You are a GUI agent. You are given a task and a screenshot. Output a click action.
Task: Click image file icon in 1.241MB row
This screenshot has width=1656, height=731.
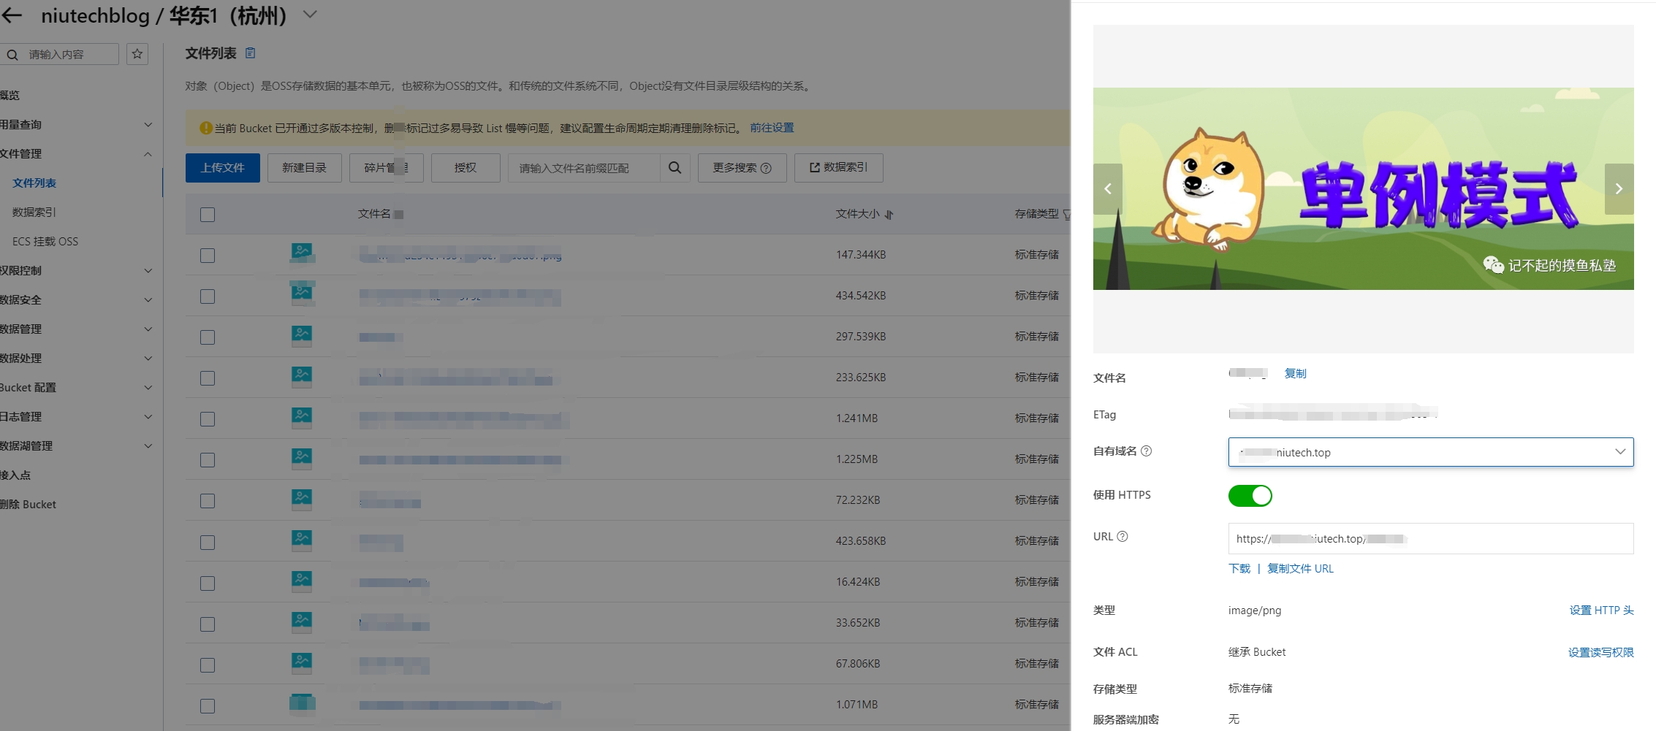pyautogui.click(x=302, y=416)
